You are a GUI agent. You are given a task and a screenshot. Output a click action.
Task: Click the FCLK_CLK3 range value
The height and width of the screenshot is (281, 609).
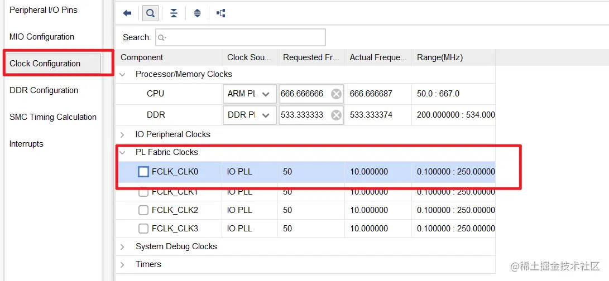(456, 229)
